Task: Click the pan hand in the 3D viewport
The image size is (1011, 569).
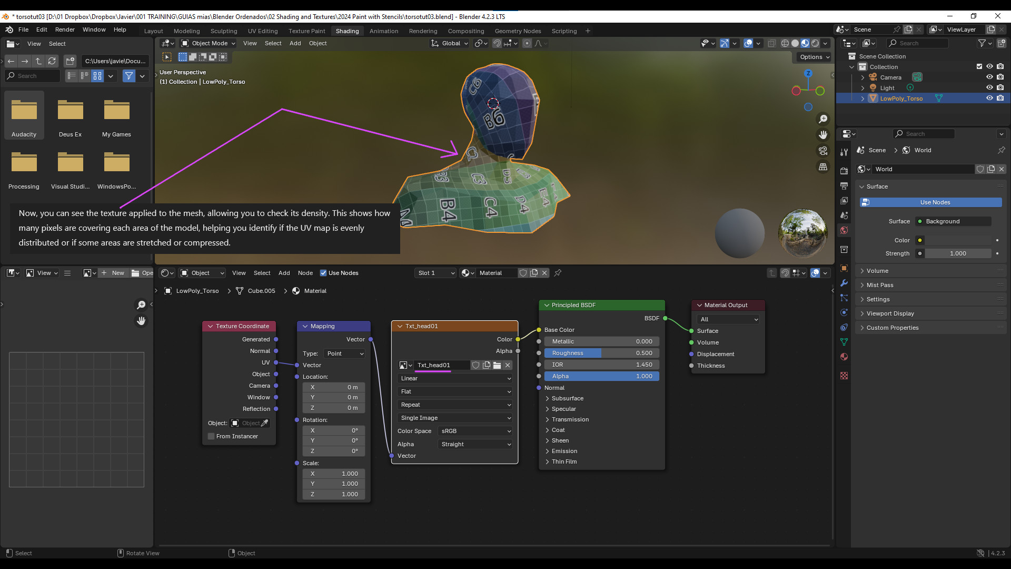Action: (823, 135)
